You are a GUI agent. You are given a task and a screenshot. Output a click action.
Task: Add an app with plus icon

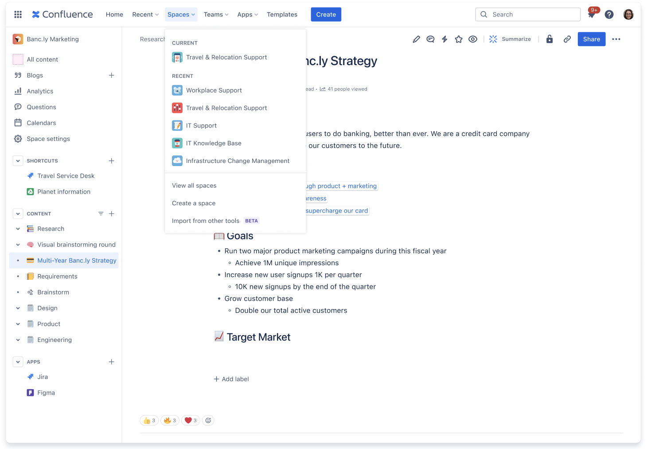pos(112,362)
